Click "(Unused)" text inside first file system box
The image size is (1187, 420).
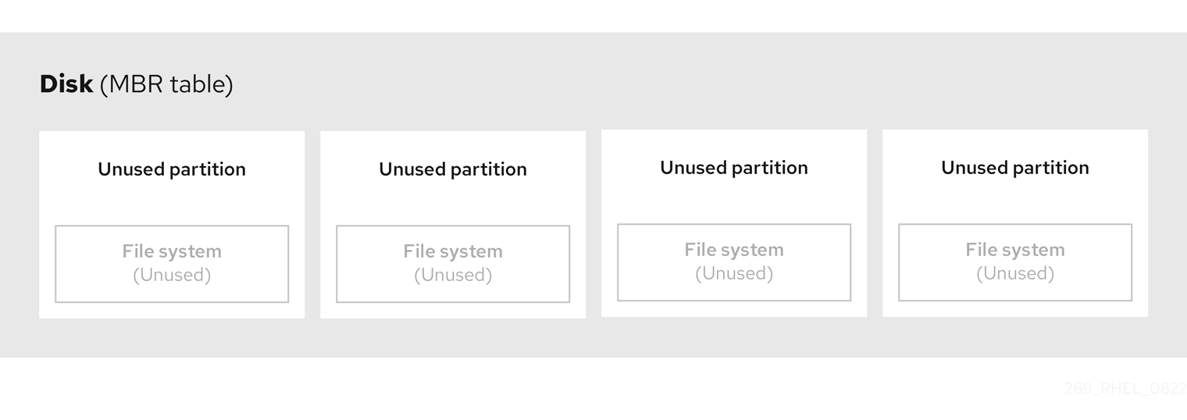point(172,275)
